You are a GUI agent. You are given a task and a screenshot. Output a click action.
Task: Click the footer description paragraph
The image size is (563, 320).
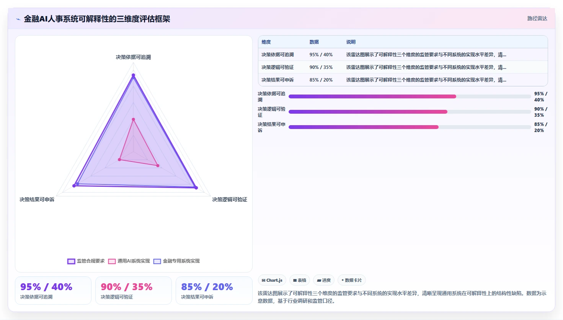(402, 297)
